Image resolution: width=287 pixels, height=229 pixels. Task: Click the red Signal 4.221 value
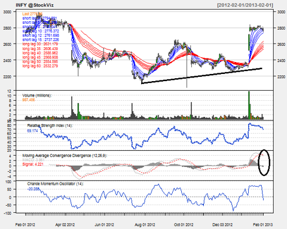pyautogui.click(x=33, y=165)
